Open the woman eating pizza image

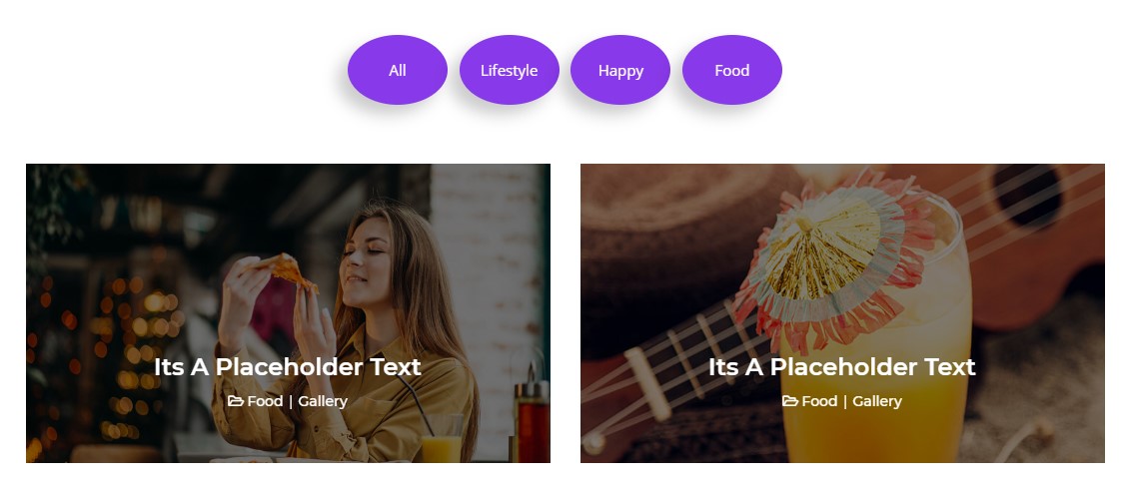288,313
